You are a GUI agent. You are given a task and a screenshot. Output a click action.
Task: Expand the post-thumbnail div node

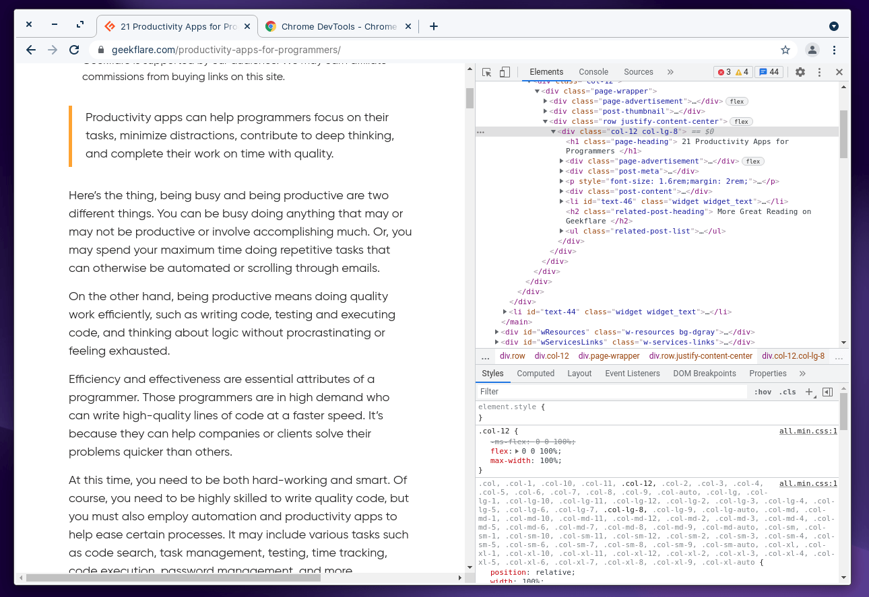point(546,111)
